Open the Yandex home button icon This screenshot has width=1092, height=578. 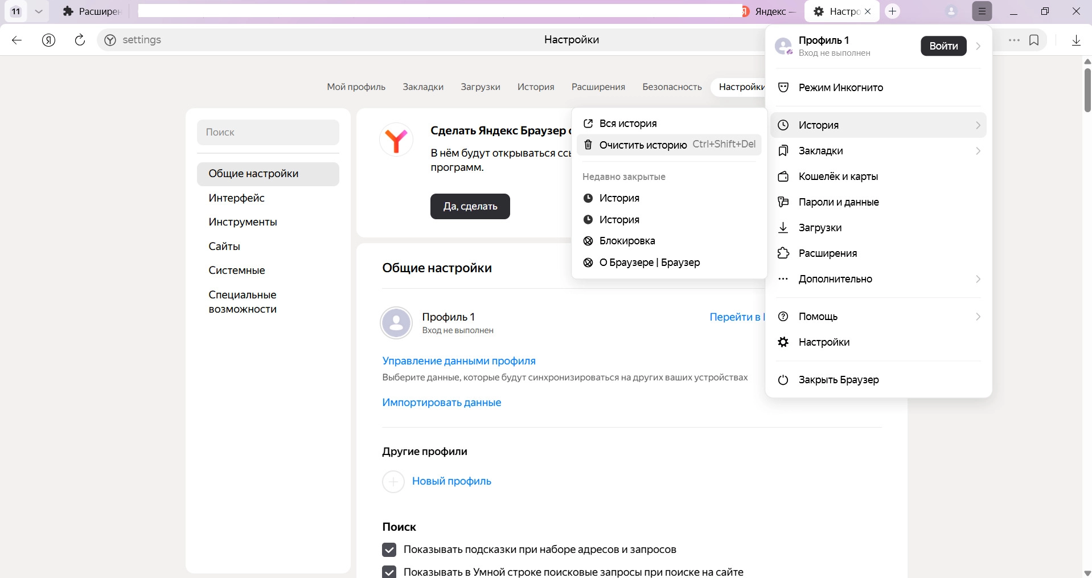49,40
